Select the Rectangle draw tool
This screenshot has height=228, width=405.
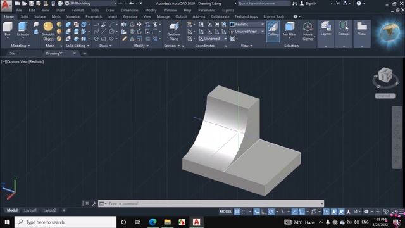pos(103,39)
